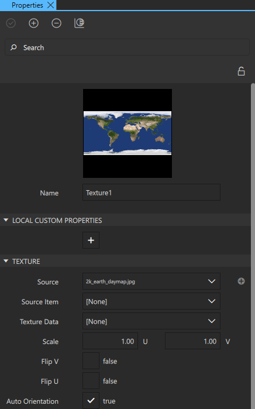Close the Properties tab
The image size is (255, 409).
[50, 5]
